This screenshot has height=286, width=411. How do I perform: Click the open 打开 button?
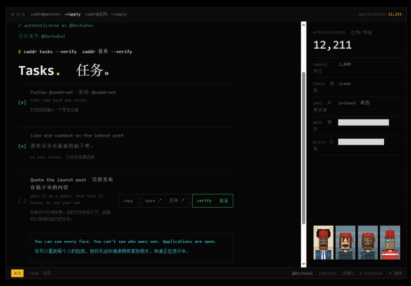165,201
